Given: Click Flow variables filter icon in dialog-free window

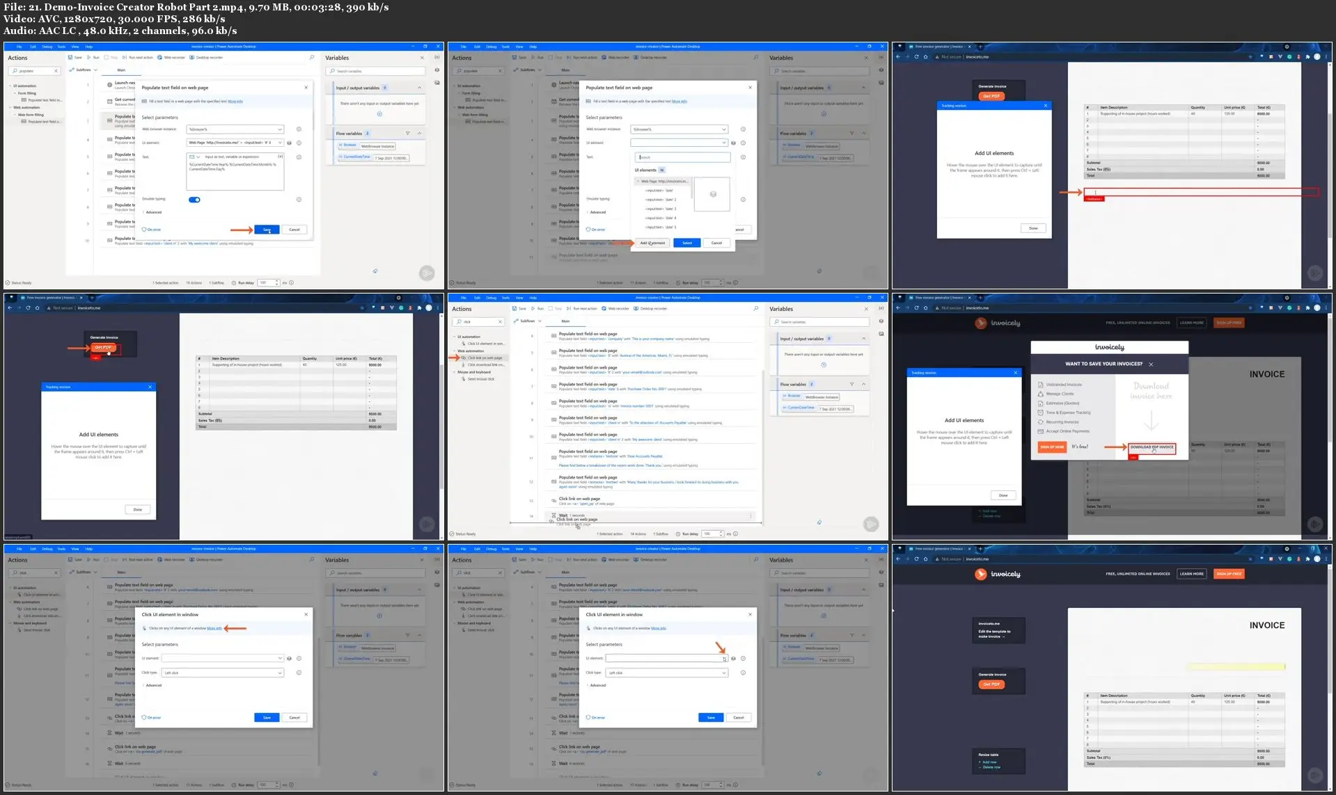Looking at the screenshot, I should point(851,384).
